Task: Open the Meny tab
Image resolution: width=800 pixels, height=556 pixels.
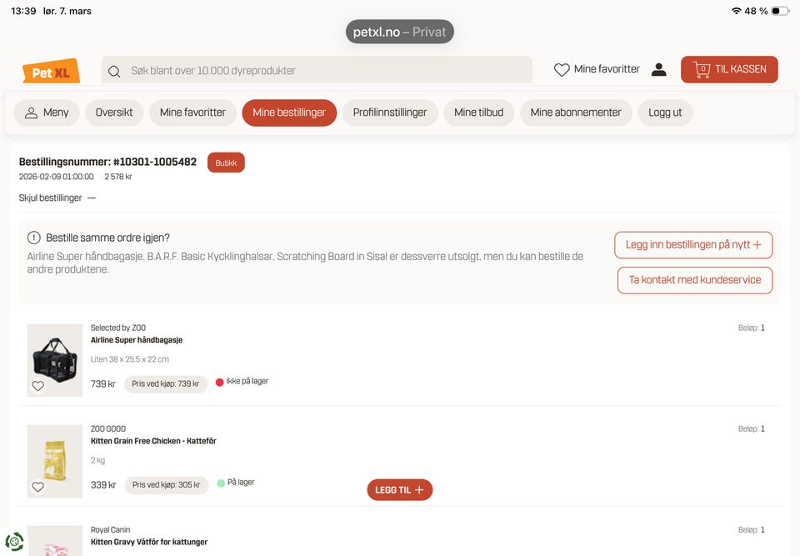Action: click(47, 113)
